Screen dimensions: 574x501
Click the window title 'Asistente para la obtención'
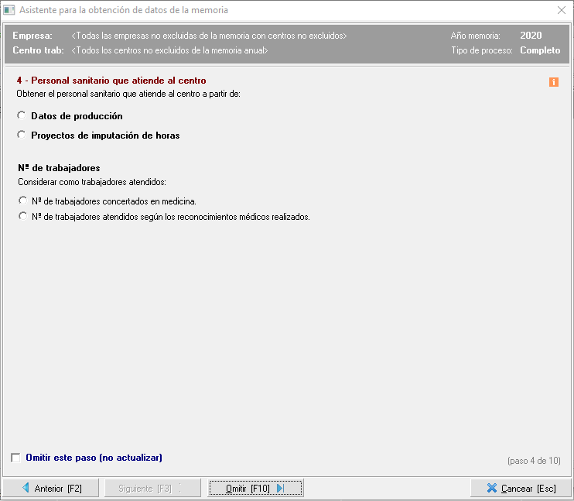[x=124, y=11]
